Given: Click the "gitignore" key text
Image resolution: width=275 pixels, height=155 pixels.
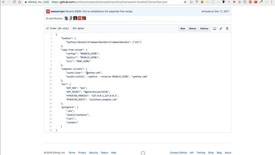Looking at the screenshot, I should [x=68, y=107].
